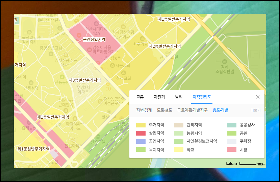Click the 농림지역 swatch
Screen dimensions: 280x182
pos(179,133)
